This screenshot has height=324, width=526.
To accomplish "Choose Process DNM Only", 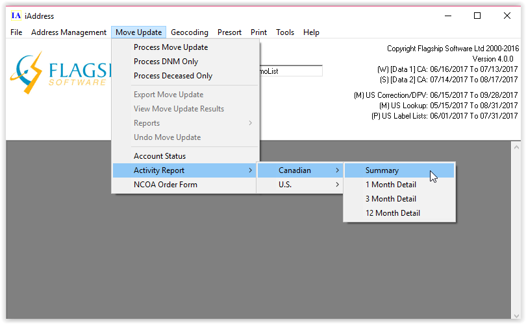I will point(166,62).
